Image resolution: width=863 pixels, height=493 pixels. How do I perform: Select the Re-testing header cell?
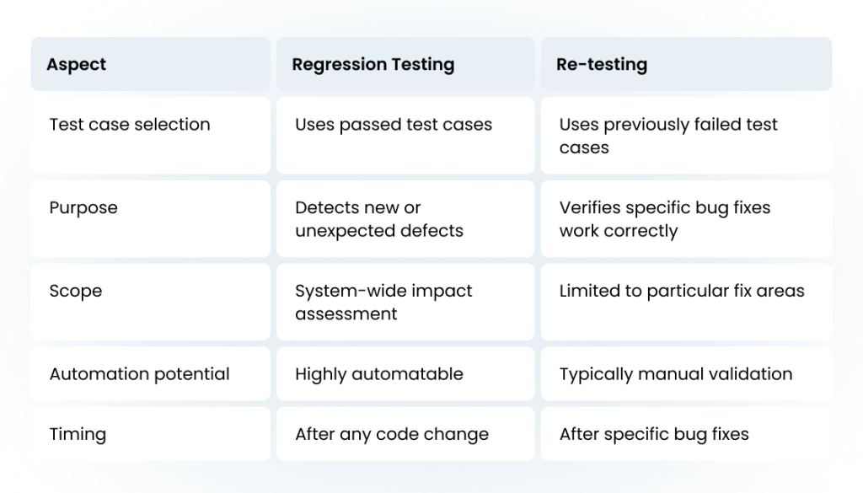(686, 64)
